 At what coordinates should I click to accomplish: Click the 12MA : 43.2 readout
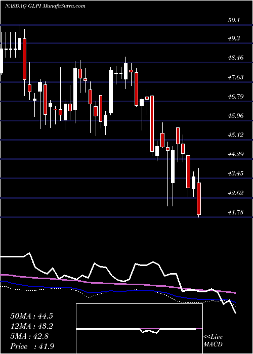click(x=31, y=326)
